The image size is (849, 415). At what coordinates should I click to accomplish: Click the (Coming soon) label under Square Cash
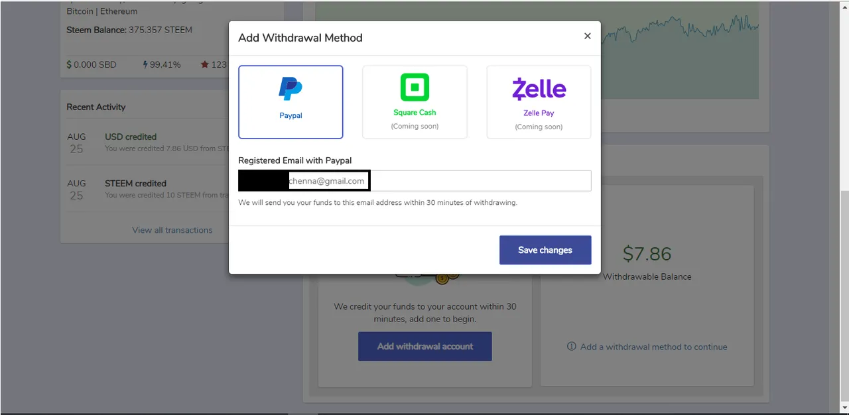tap(415, 126)
